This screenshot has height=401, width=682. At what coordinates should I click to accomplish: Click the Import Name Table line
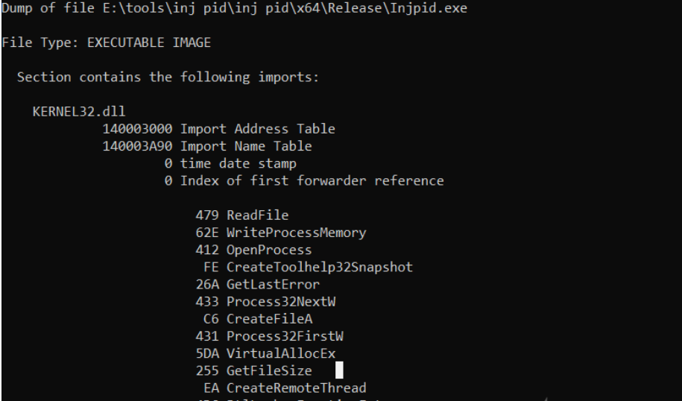[207, 146]
